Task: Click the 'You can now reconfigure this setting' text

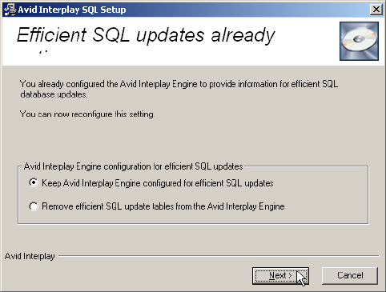Action: [87, 114]
